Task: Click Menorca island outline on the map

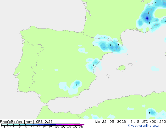Action: point(131,65)
